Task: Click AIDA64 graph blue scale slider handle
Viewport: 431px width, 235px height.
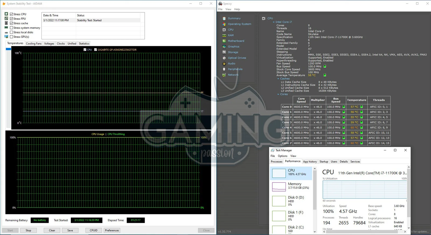Action: click(x=8, y=49)
